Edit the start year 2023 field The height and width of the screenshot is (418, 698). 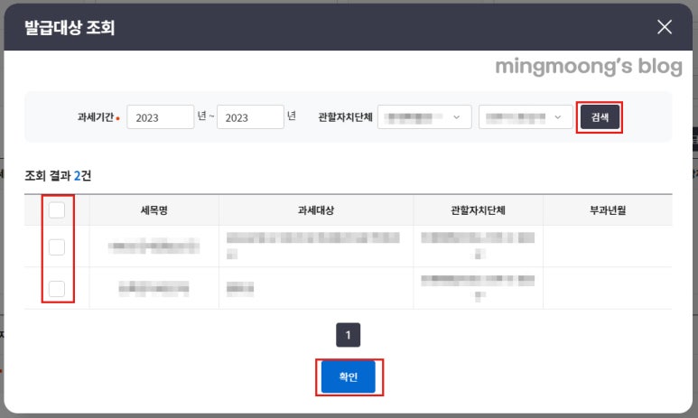[160, 117]
